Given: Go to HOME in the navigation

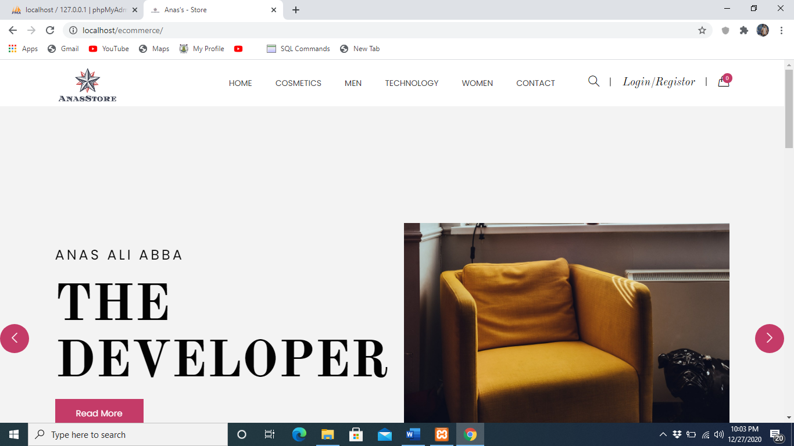Looking at the screenshot, I should click(x=241, y=83).
